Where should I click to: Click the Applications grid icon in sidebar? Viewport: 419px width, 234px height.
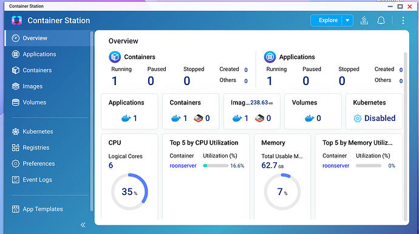click(x=16, y=54)
